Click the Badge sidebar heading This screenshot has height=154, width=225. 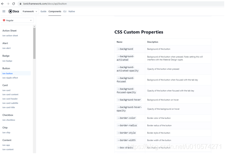click(x=6, y=56)
